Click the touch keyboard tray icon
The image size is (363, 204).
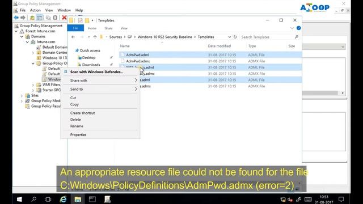(x=308, y=199)
